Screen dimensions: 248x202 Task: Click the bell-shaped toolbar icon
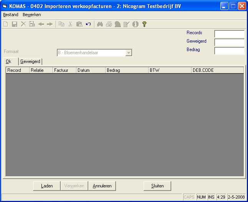coord(118,24)
